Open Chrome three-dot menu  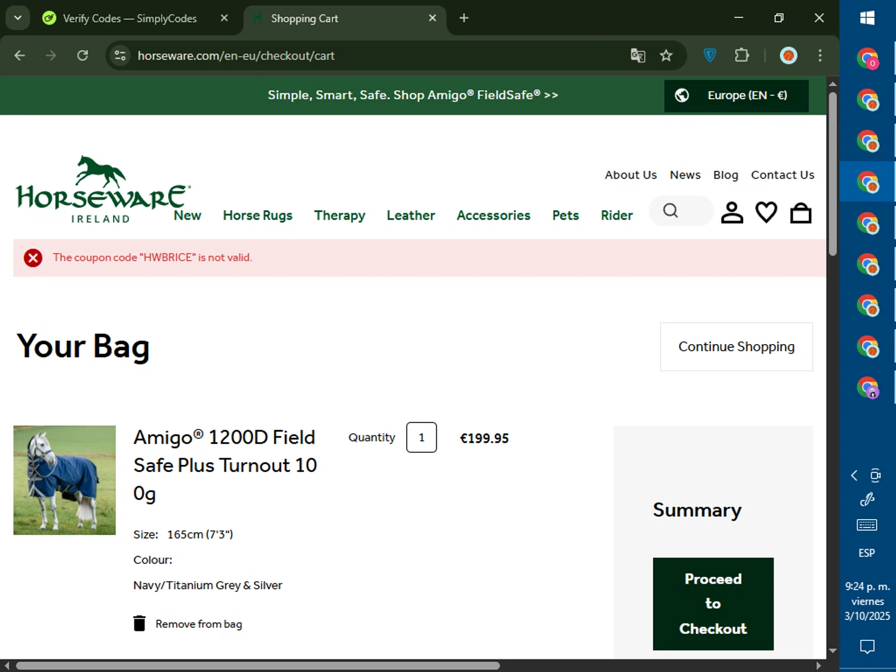[820, 56]
